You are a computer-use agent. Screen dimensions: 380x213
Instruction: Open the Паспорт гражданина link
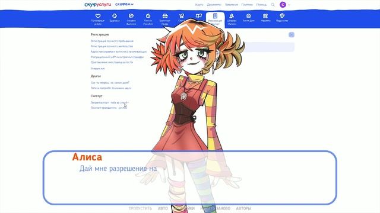click(109, 108)
